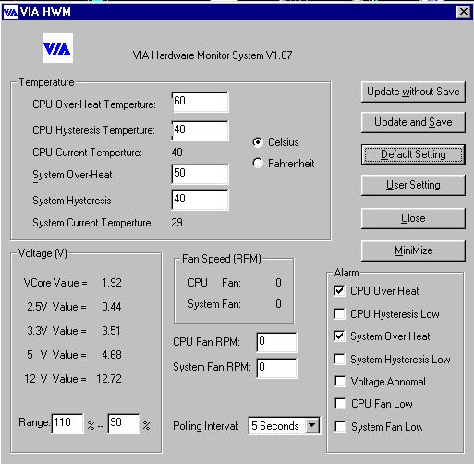This screenshot has height=464, width=474.
Task: Enable the CPU Hysteresis Low alarm
Action: 339,313
